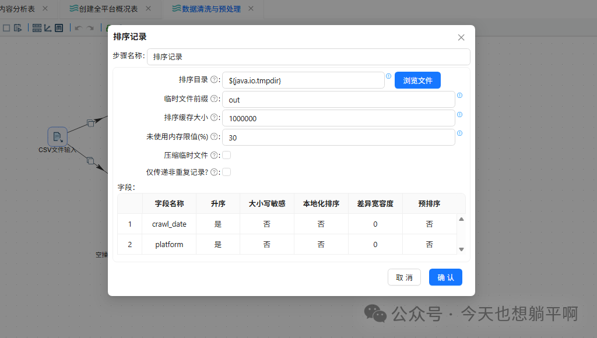Click the redo arrow in toolbar
The image size is (597, 338).
pos(90,28)
